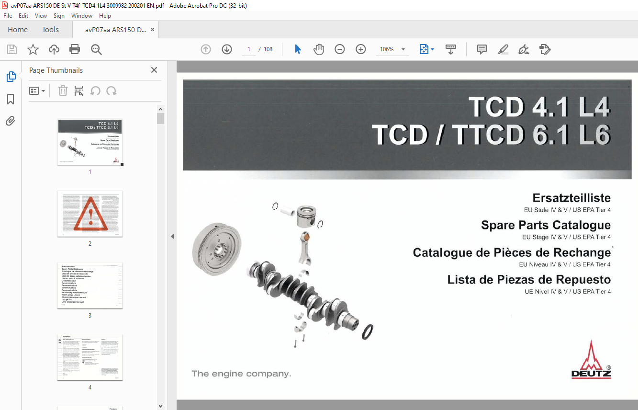Viewport: 638px width, 410px height.
Task: Rotate page clockwise
Action: (x=112, y=91)
